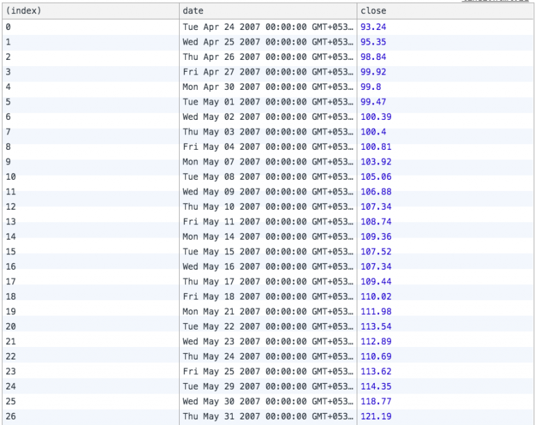Click the date cell Thu May 31 2007
This screenshot has width=535, height=425.
coord(267,417)
